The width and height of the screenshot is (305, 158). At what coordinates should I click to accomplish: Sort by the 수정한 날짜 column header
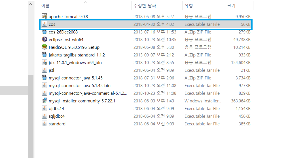coord(145,6)
